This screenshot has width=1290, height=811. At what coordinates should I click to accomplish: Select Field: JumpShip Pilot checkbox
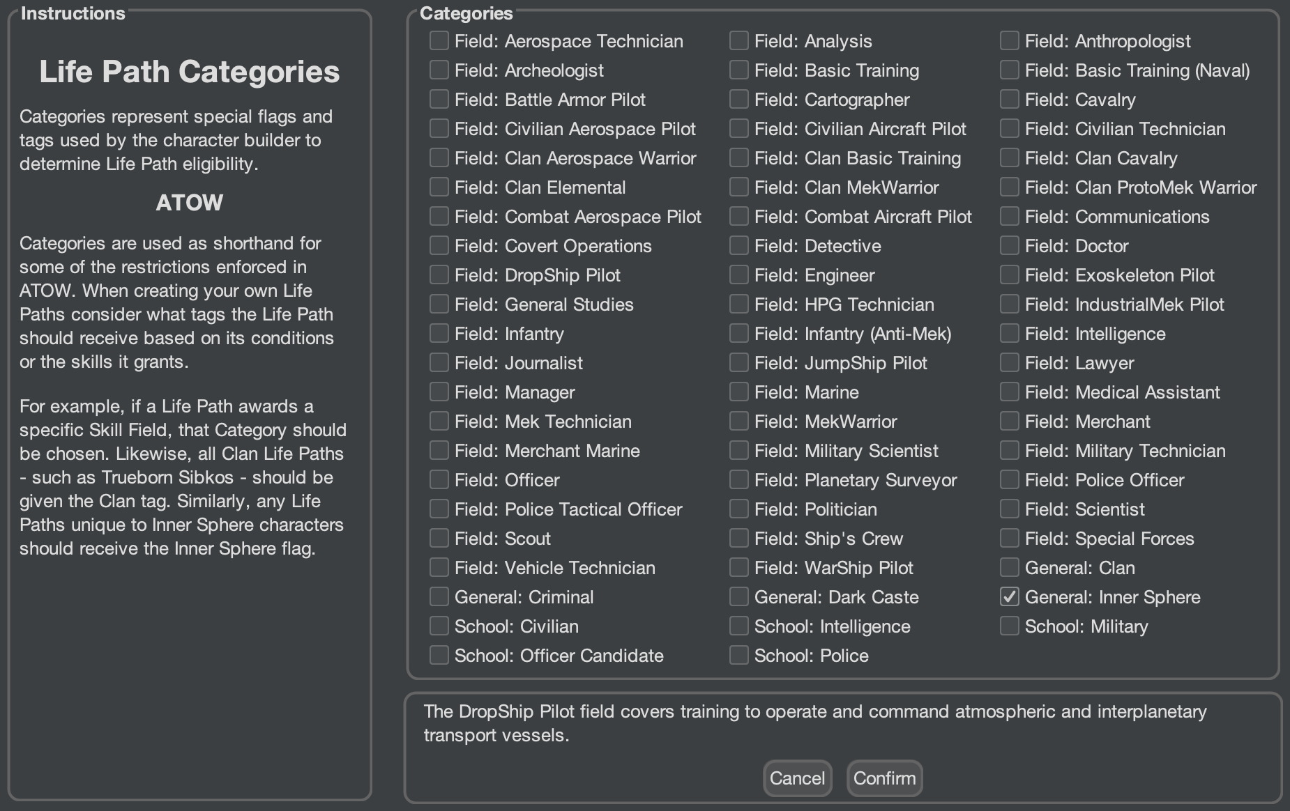pos(739,363)
